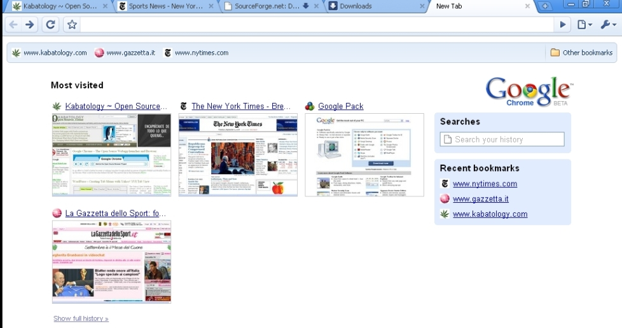Open La Gazzetta dello Sport most visited link
The height and width of the screenshot is (328, 622).
(115, 214)
